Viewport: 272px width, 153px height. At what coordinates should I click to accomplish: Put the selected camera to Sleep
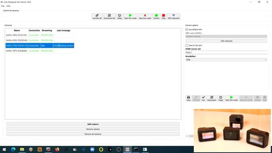pos(221,98)
